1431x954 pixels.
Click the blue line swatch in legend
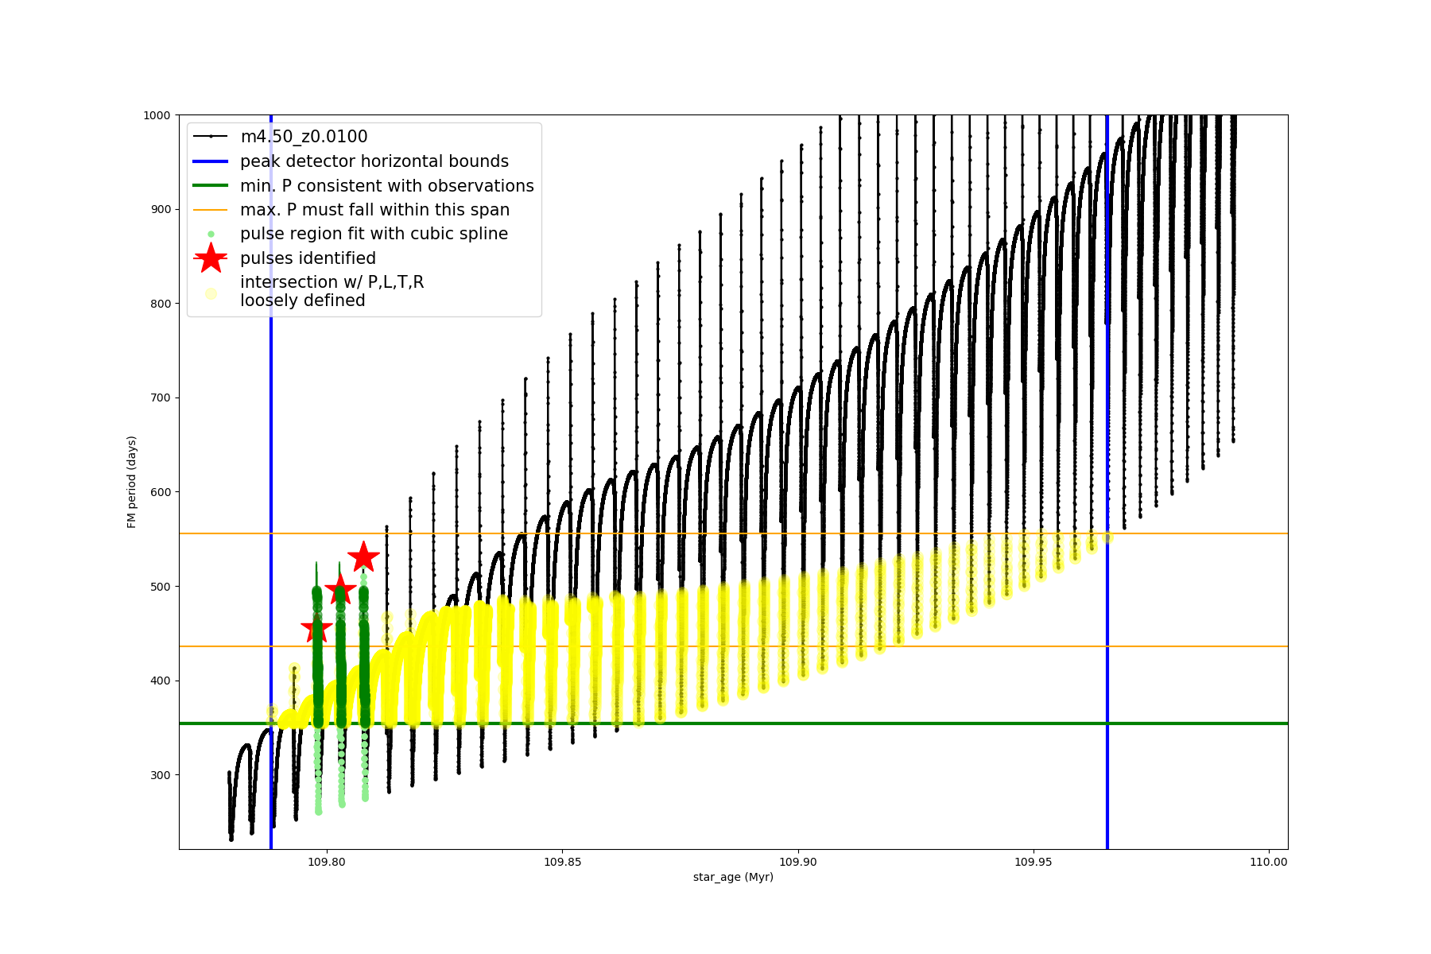click(211, 161)
